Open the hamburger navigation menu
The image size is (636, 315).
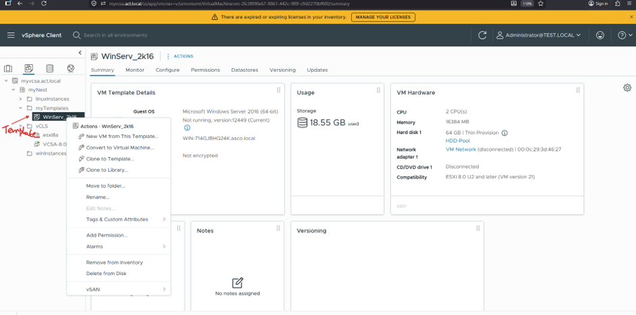click(x=11, y=35)
